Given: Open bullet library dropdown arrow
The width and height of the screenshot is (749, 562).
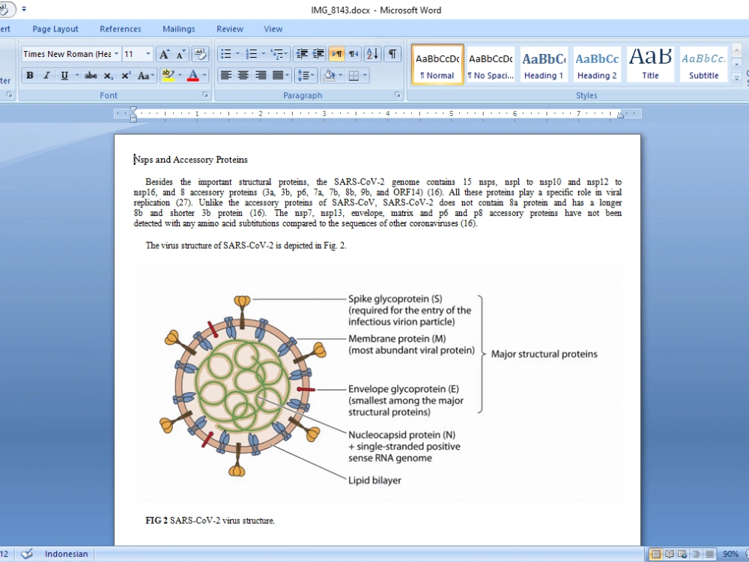Looking at the screenshot, I should coord(237,54).
